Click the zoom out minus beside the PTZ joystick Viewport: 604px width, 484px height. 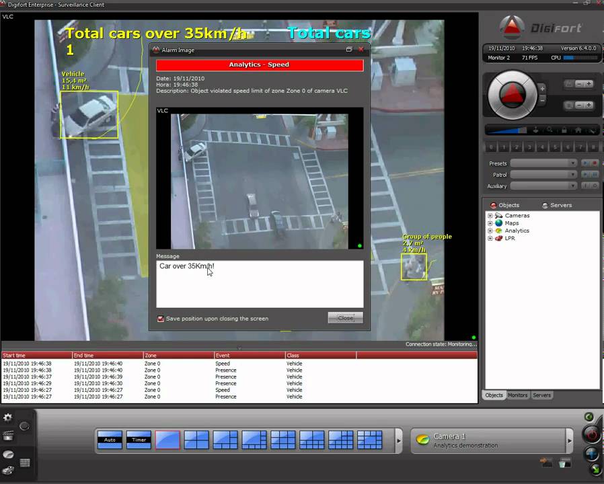pyautogui.click(x=542, y=100)
